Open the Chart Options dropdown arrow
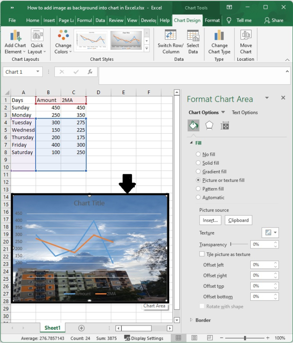This screenshot has height=354, width=293. tap(223, 112)
